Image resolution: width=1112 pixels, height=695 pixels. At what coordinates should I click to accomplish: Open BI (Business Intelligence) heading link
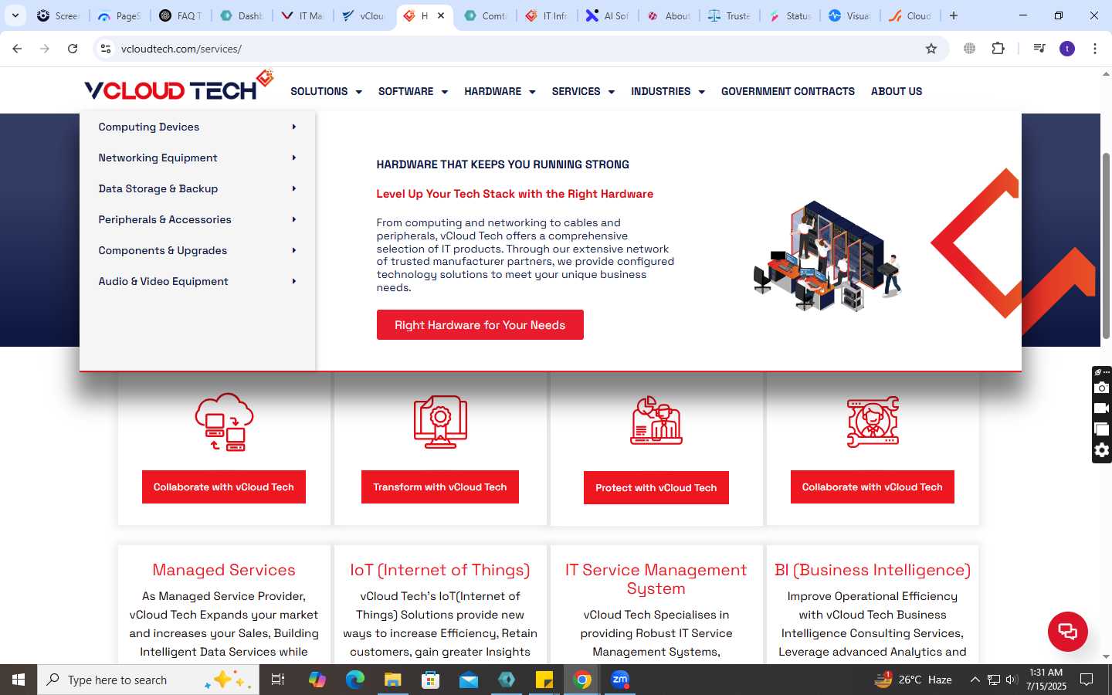[x=873, y=570]
